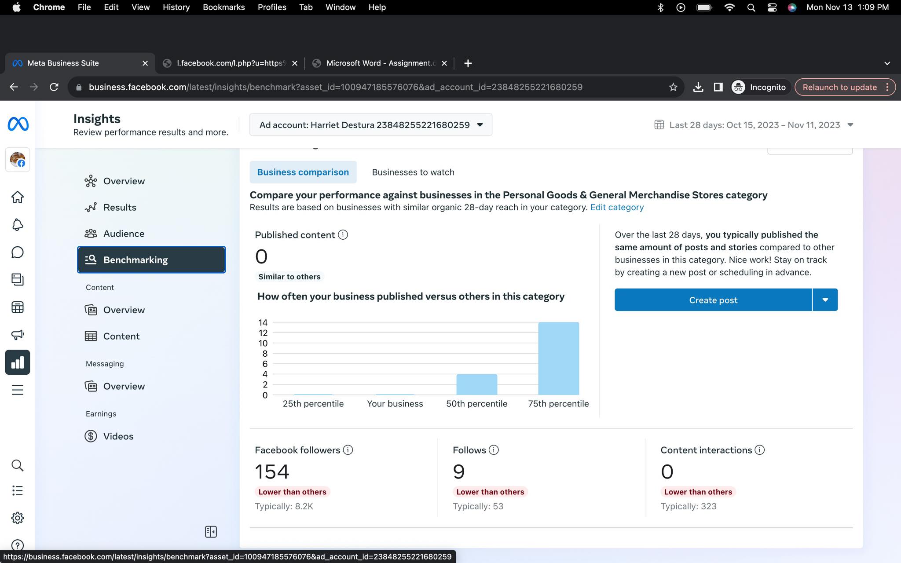Image resolution: width=901 pixels, height=563 pixels.
Task: Go to Home in the left rail
Action: click(18, 197)
